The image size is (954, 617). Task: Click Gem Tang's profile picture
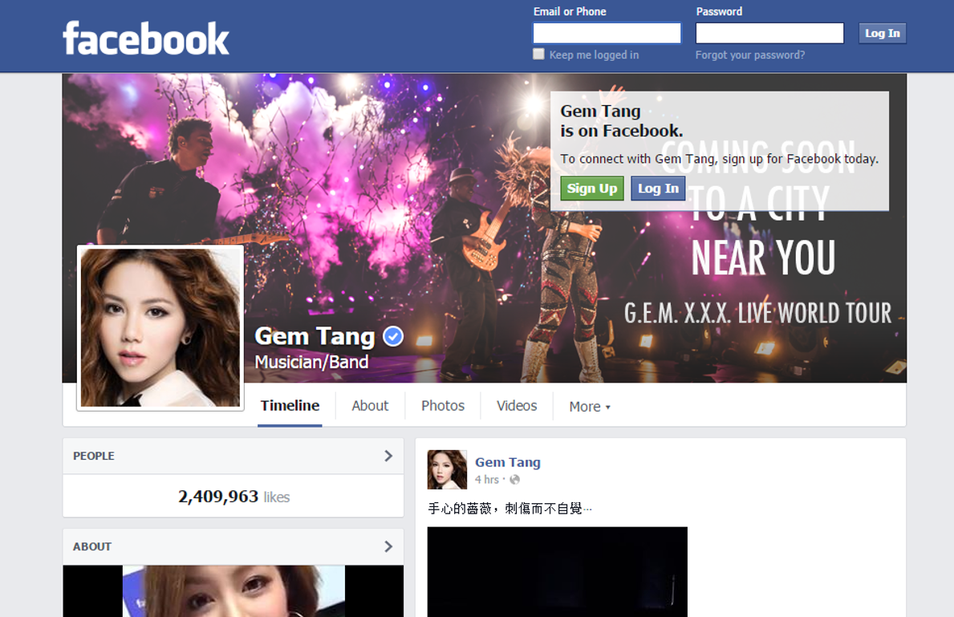(x=160, y=327)
